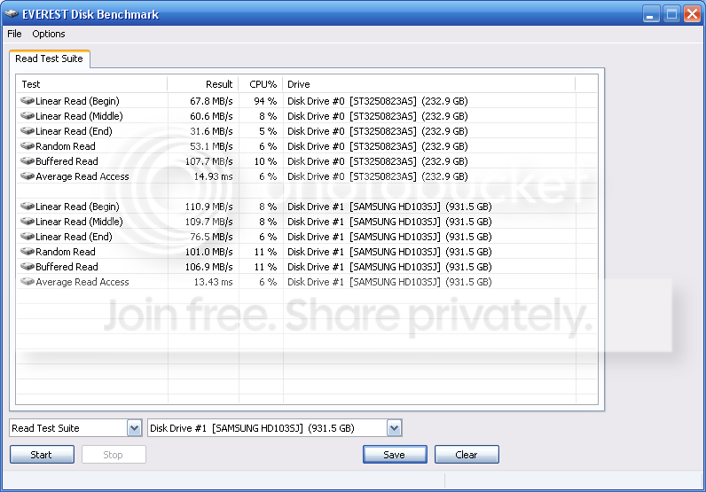706x492 pixels.
Task: Click the Random Read label for Drive #0
Action: [x=66, y=146]
